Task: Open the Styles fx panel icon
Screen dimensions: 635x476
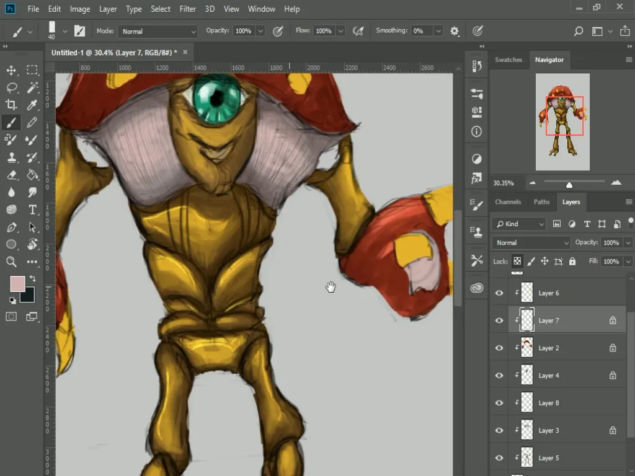Action: 477,178
